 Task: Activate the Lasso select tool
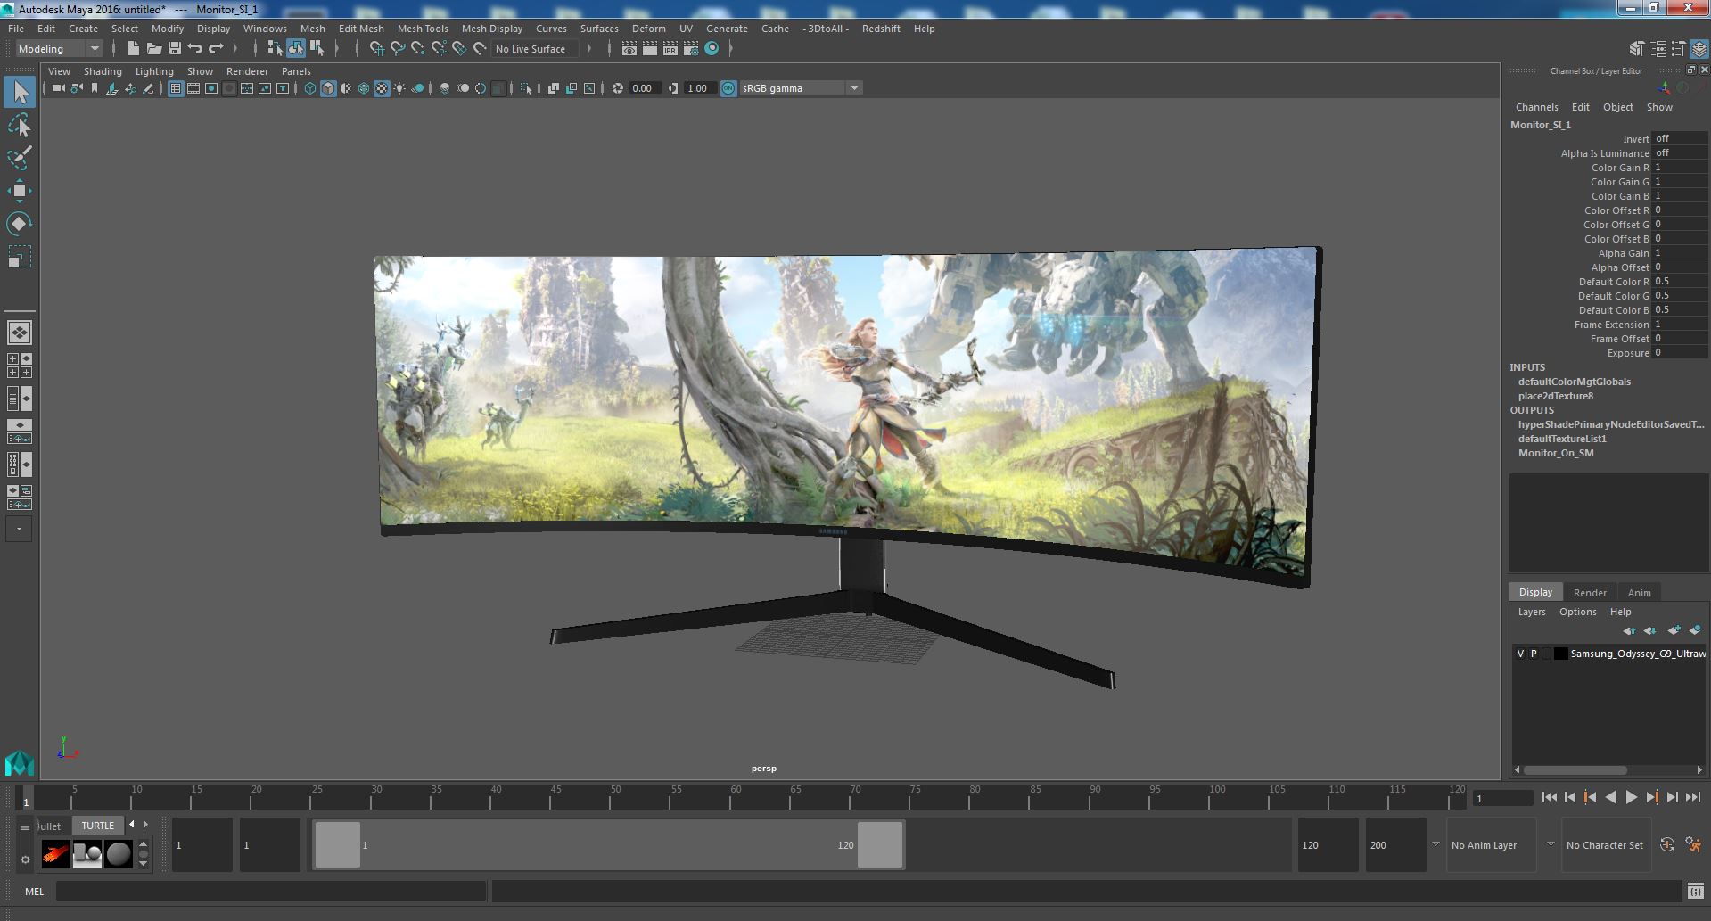click(x=20, y=126)
